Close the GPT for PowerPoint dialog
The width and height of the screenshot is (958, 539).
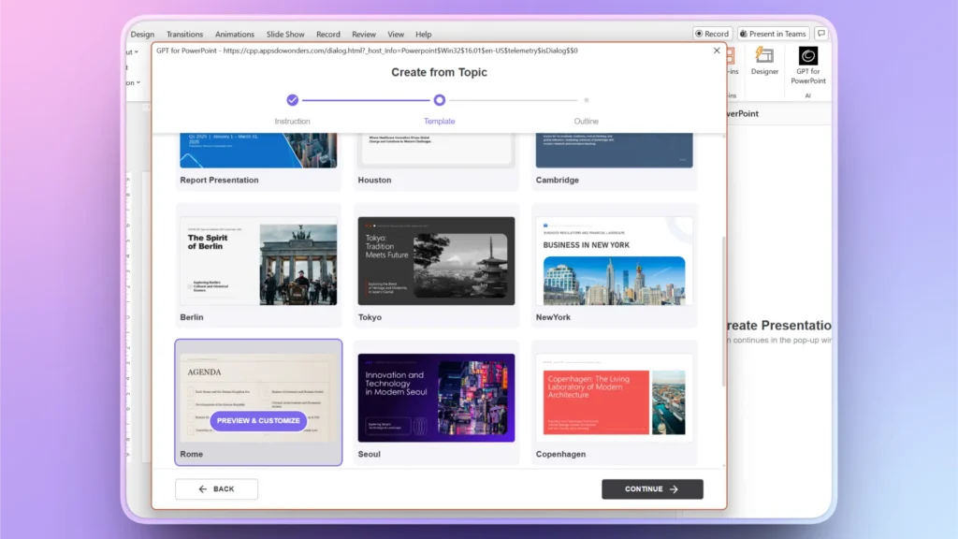(717, 51)
